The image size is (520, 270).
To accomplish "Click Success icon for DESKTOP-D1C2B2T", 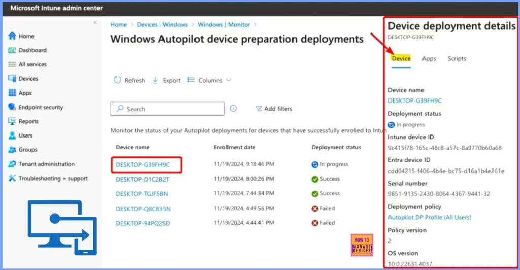I will pyautogui.click(x=315, y=179).
